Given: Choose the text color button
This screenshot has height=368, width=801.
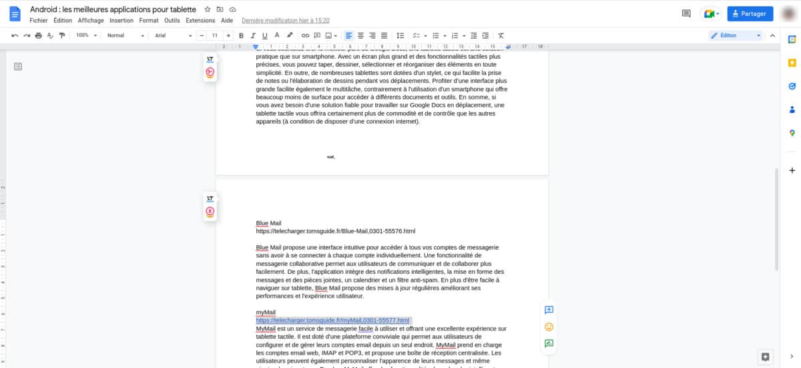Looking at the screenshot, I should click(277, 35).
